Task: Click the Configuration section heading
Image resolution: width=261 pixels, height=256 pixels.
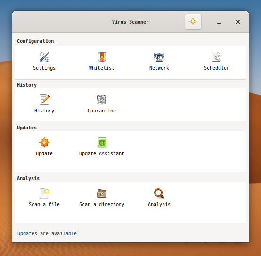Action: pyautogui.click(x=35, y=41)
